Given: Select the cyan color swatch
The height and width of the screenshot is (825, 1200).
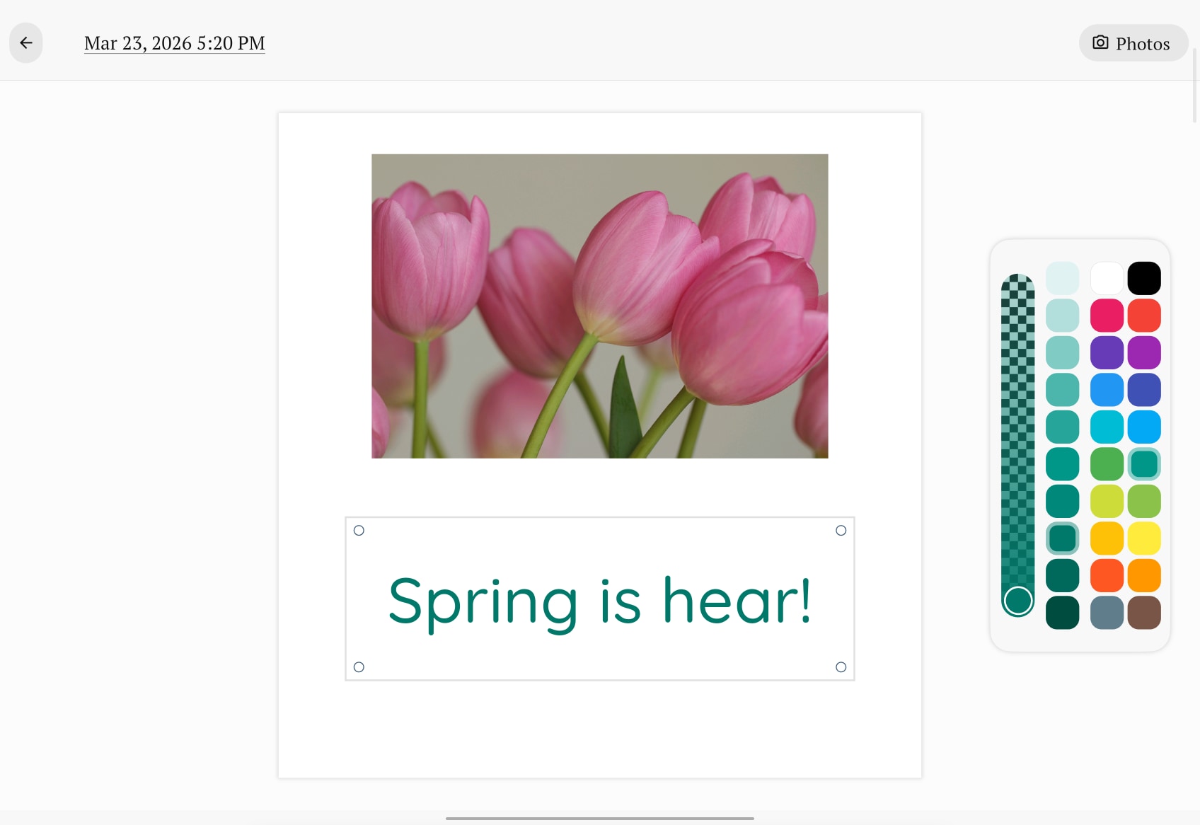Looking at the screenshot, I should pos(1107,426).
